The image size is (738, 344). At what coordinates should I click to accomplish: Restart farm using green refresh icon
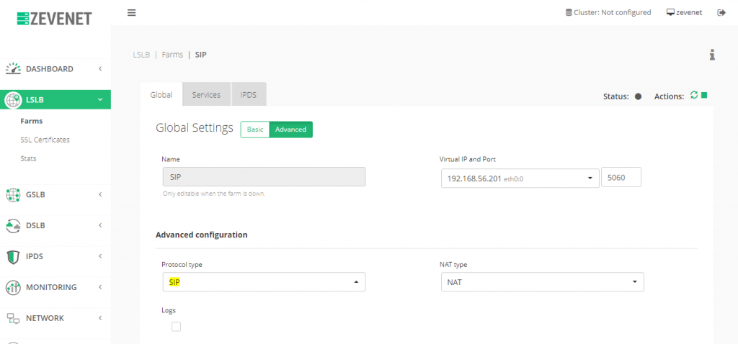click(693, 95)
